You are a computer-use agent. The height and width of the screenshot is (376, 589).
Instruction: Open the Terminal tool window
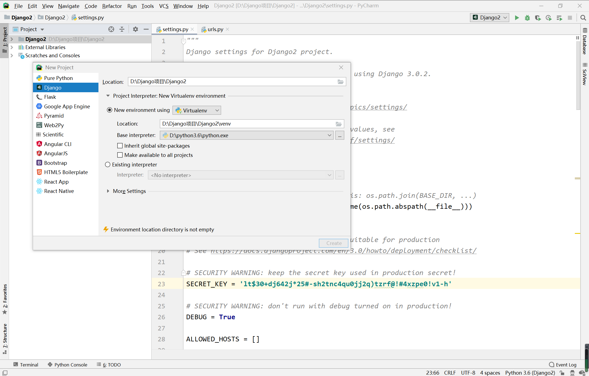[x=26, y=365]
